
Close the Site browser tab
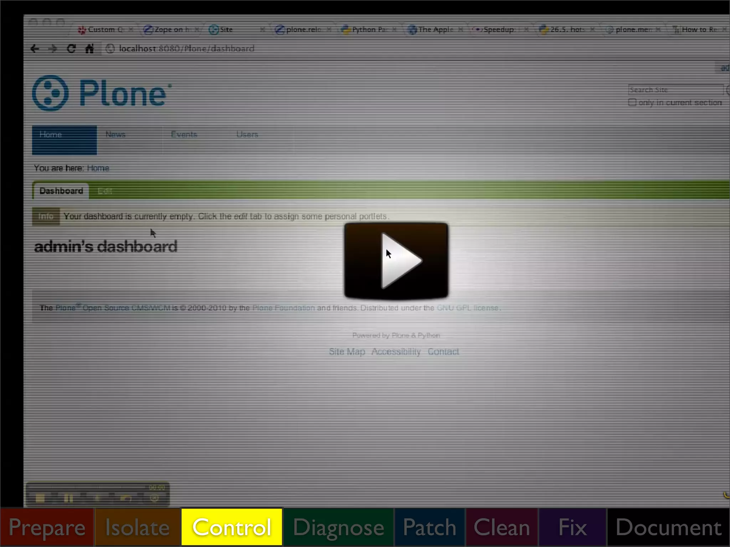click(x=263, y=30)
